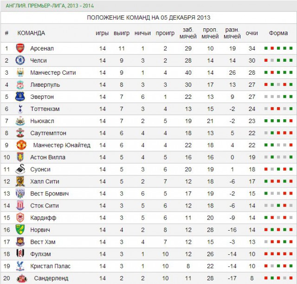Click the Tottenham club crest icon
The height and width of the screenshot is (284, 297).
tap(20, 109)
